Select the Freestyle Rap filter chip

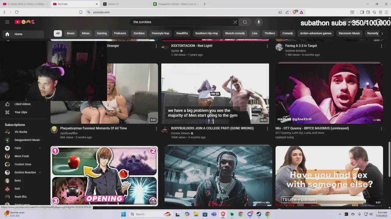tap(160, 33)
